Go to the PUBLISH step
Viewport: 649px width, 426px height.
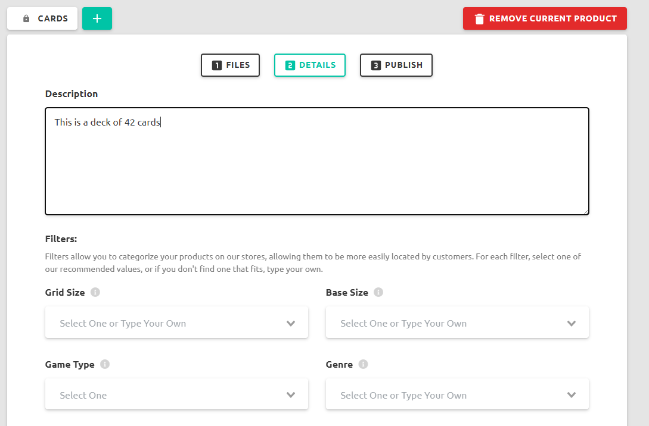pos(396,65)
